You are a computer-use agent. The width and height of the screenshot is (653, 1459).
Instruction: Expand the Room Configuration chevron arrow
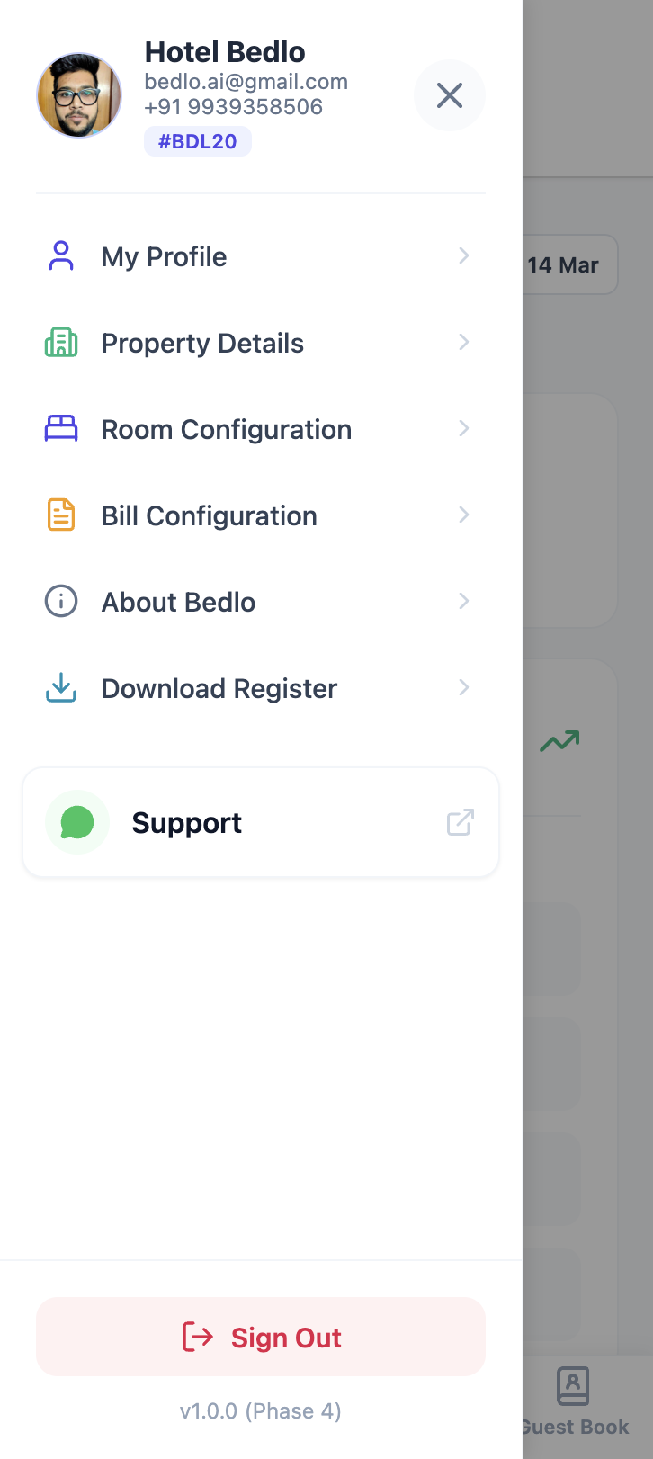[x=464, y=429]
